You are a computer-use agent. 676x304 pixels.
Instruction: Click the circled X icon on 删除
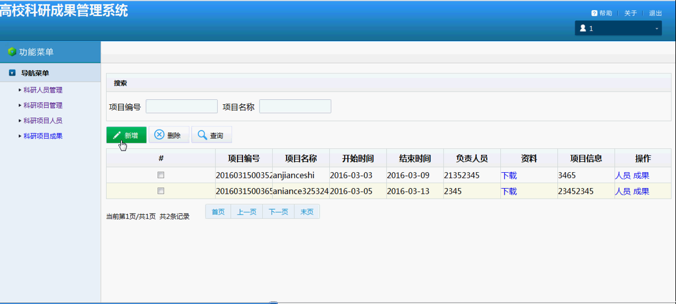[159, 135]
